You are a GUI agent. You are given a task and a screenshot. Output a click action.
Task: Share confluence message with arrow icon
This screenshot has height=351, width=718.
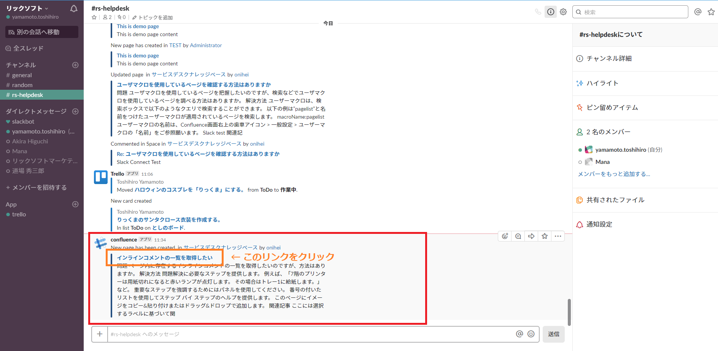(531, 236)
